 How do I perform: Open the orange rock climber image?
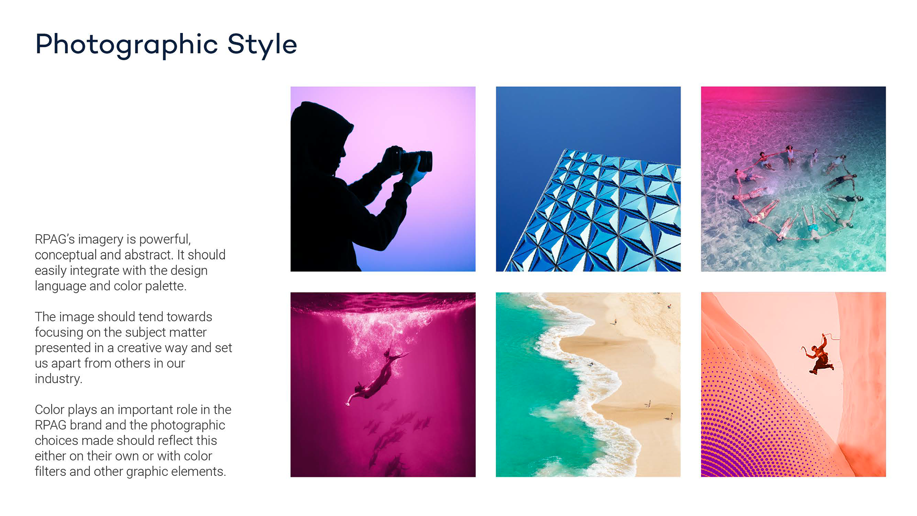tap(793, 385)
